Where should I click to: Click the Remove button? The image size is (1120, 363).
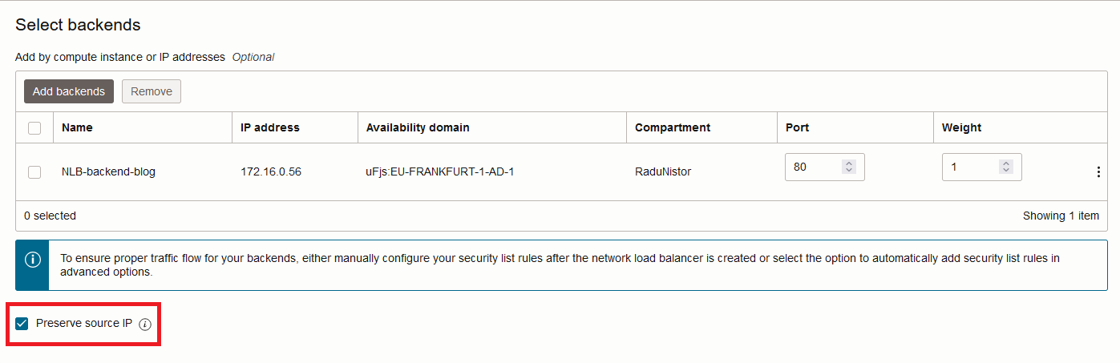coord(152,91)
